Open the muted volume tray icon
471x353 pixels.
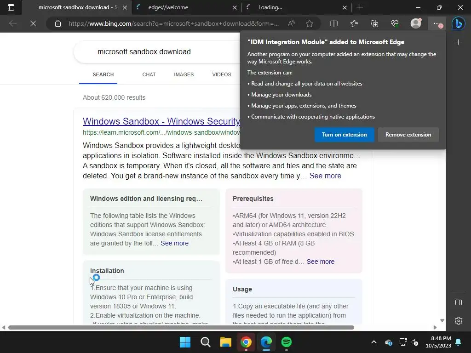click(415, 342)
